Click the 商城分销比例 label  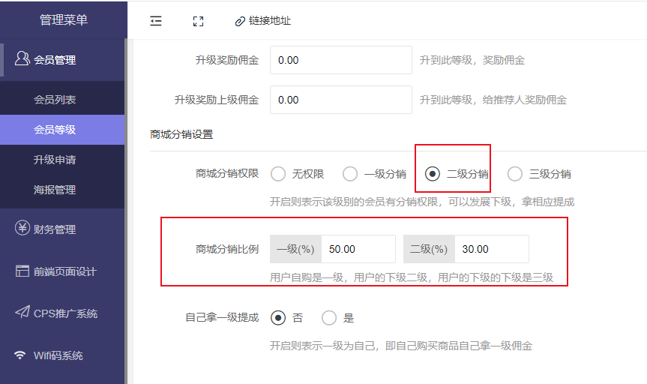227,249
